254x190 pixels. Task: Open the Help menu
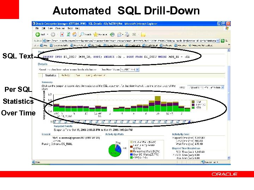tap(77, 28)
